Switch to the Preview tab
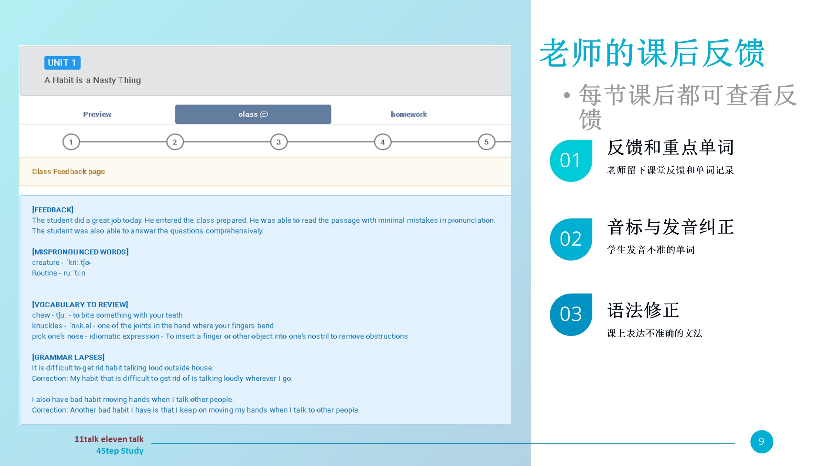This screenshot has width=828, height=466. pyautogui.click(x=97, y=114)
